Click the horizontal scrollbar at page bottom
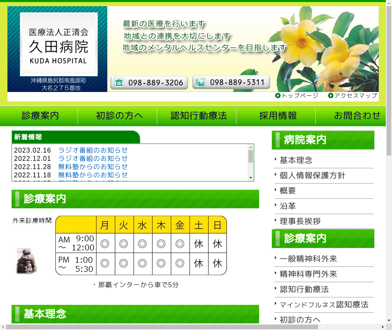Screen dimensions: 392x330 (x=161, y=327)
